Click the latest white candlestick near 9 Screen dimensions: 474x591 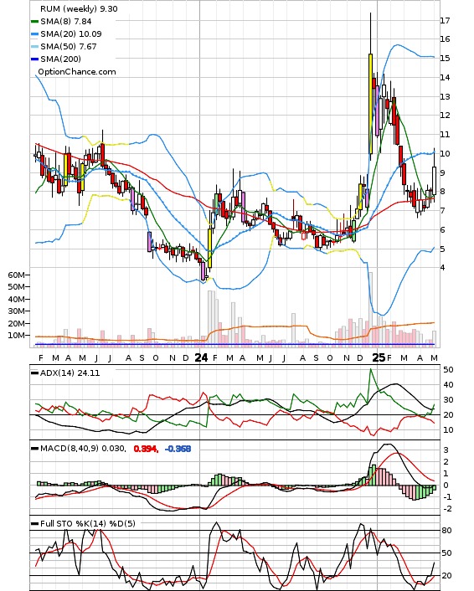tap(435, 181)
